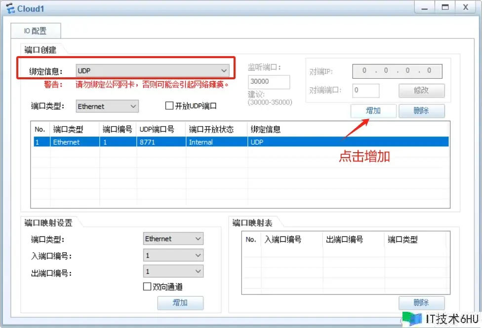This screenshot has height=328, width=482.
Task: Click the 对端端口 input field
Action: coord(366,91)
